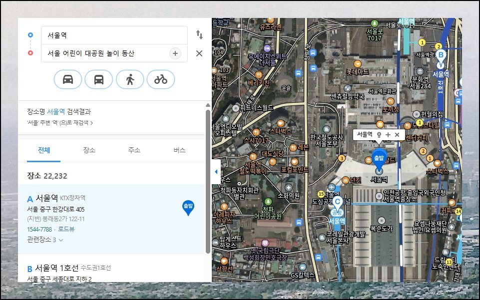Select car directions mode
The height and width of the screenshot is (300, 480).
tap(67, 79)
